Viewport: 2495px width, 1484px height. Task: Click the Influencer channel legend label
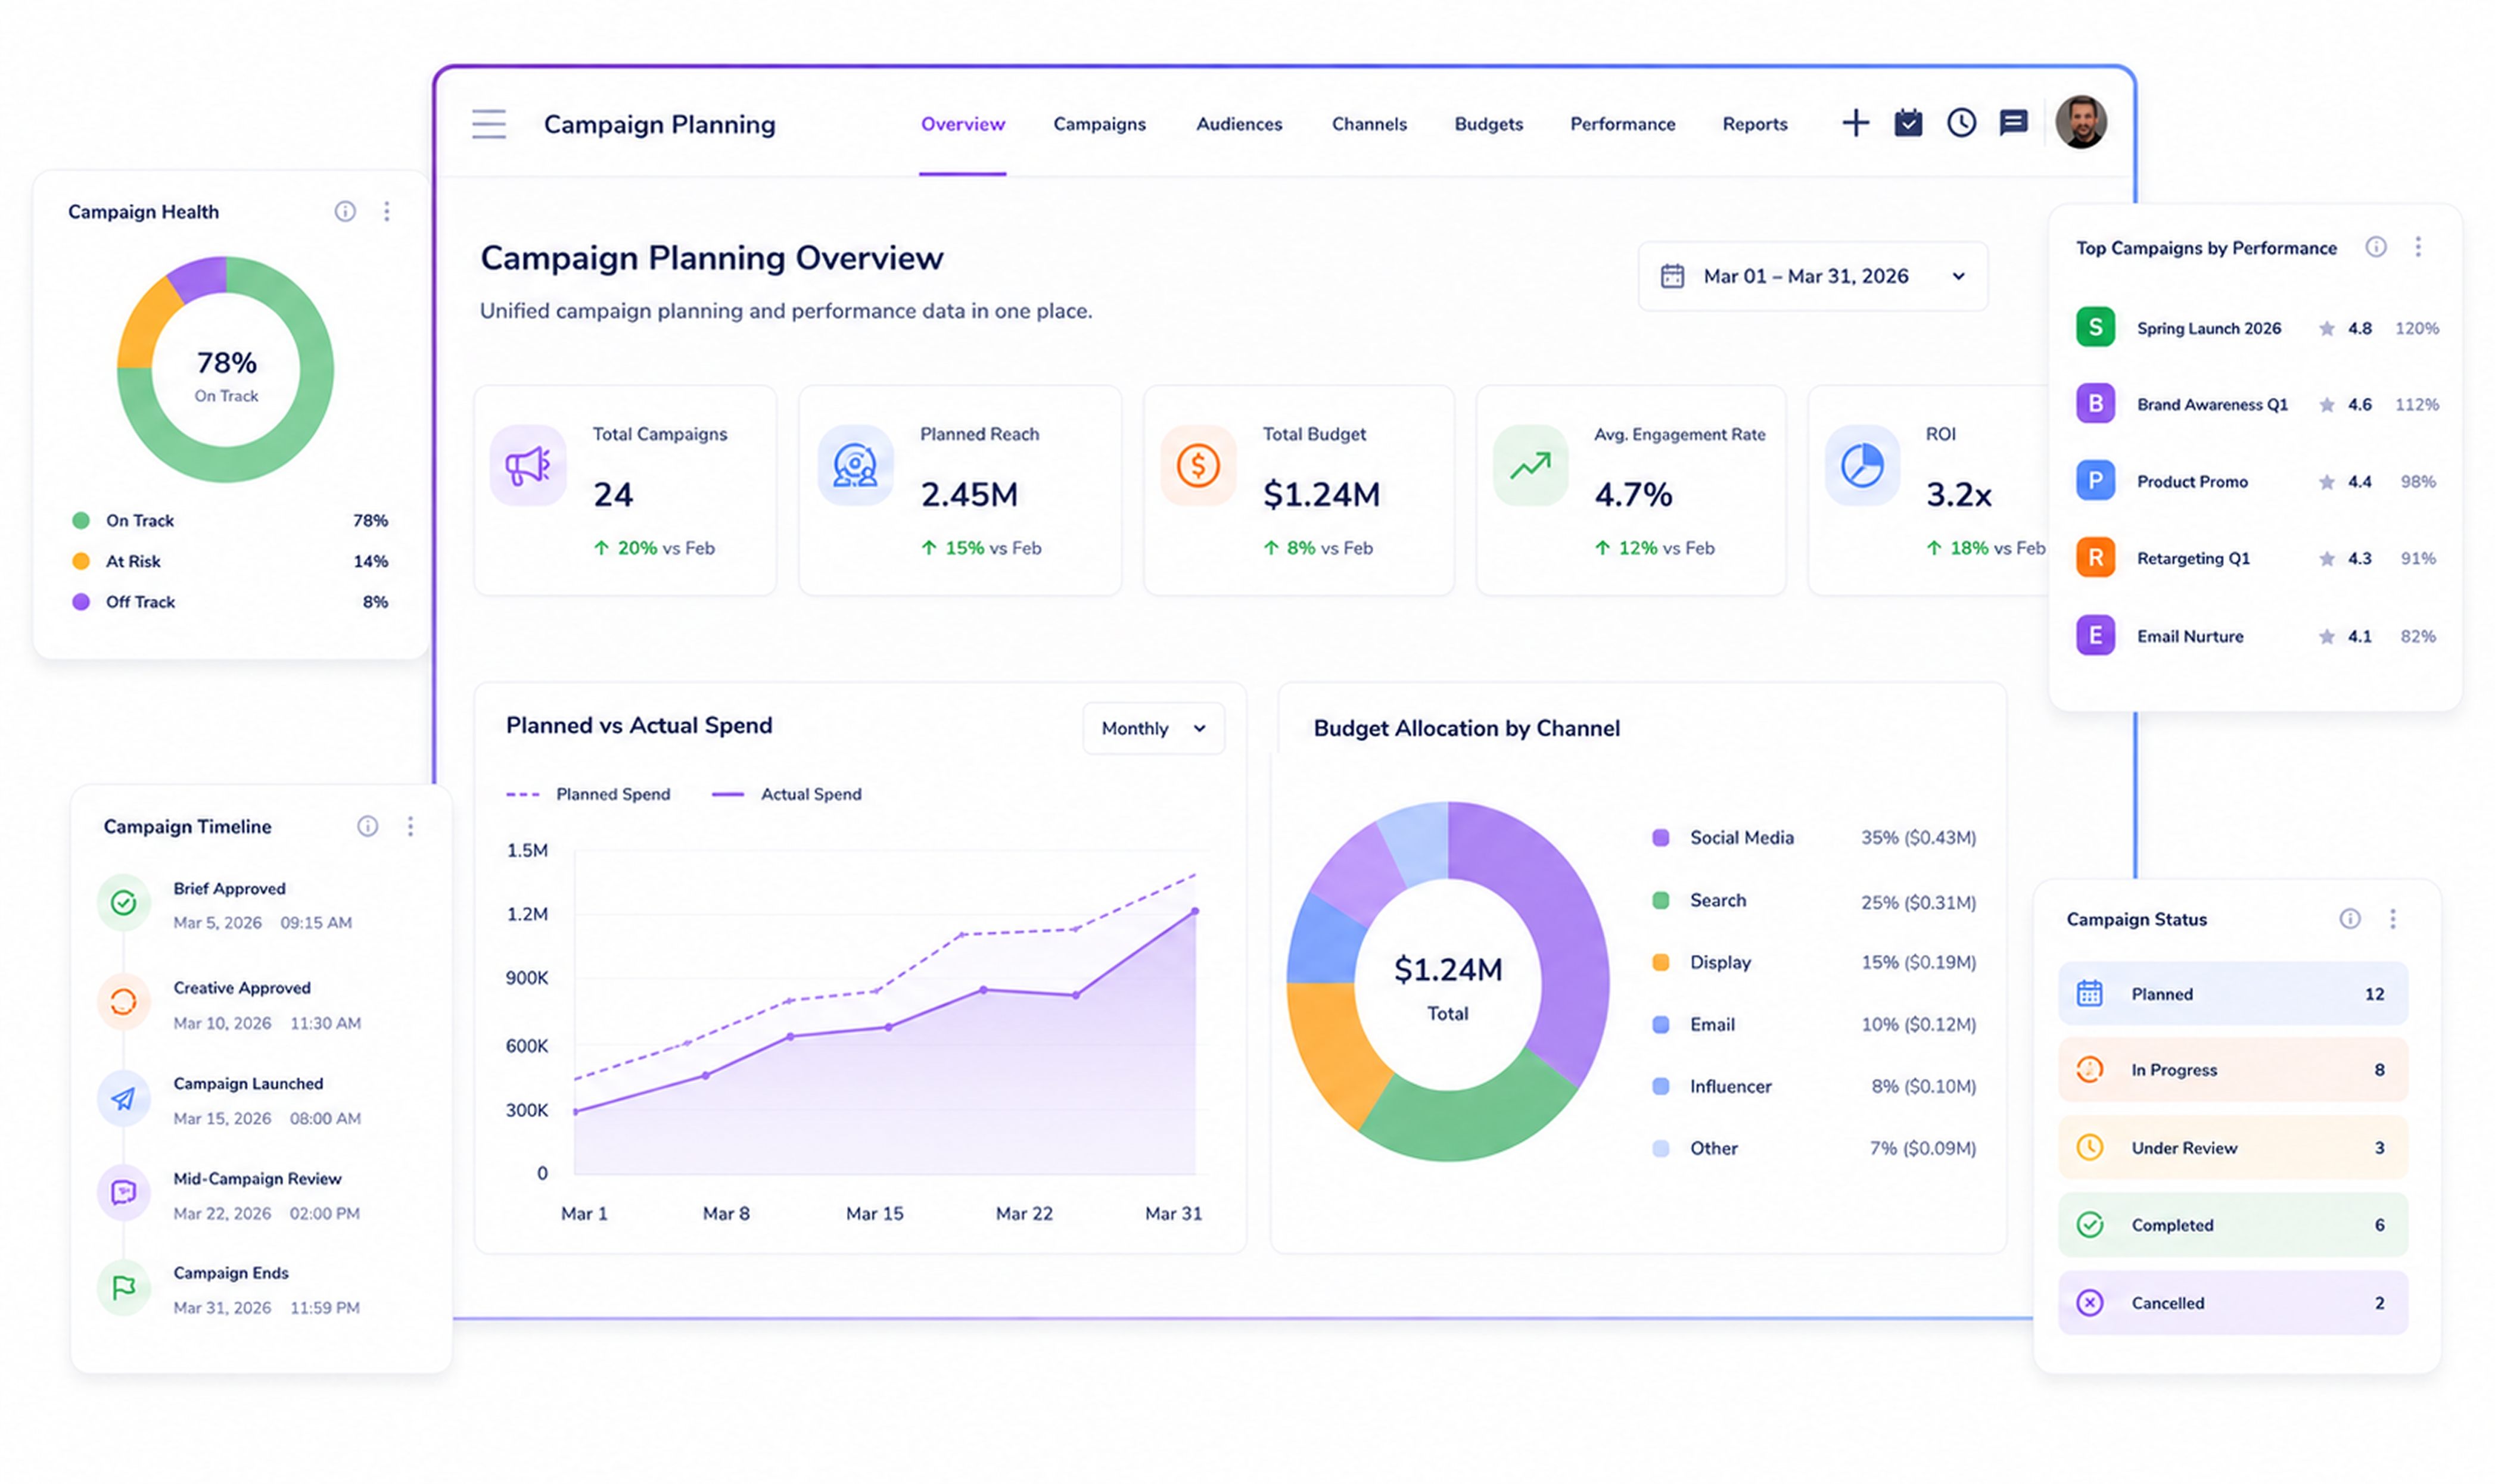click(x=1731, y=1087)
